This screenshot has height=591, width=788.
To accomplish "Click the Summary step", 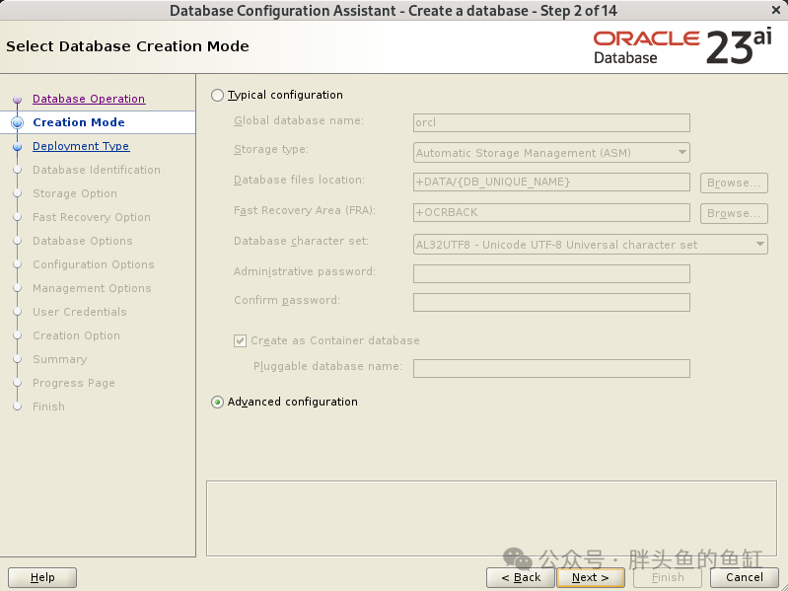I will 60,359.
